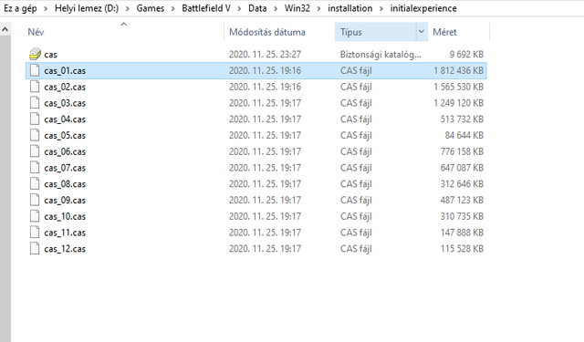
Task: Go to Battlefield V folder breadcrumb
Action: click(x=206, y=8)
